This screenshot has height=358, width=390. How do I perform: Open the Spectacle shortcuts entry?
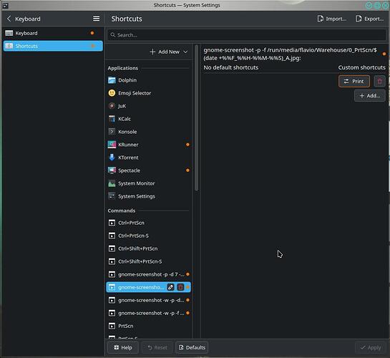[149, 170]
